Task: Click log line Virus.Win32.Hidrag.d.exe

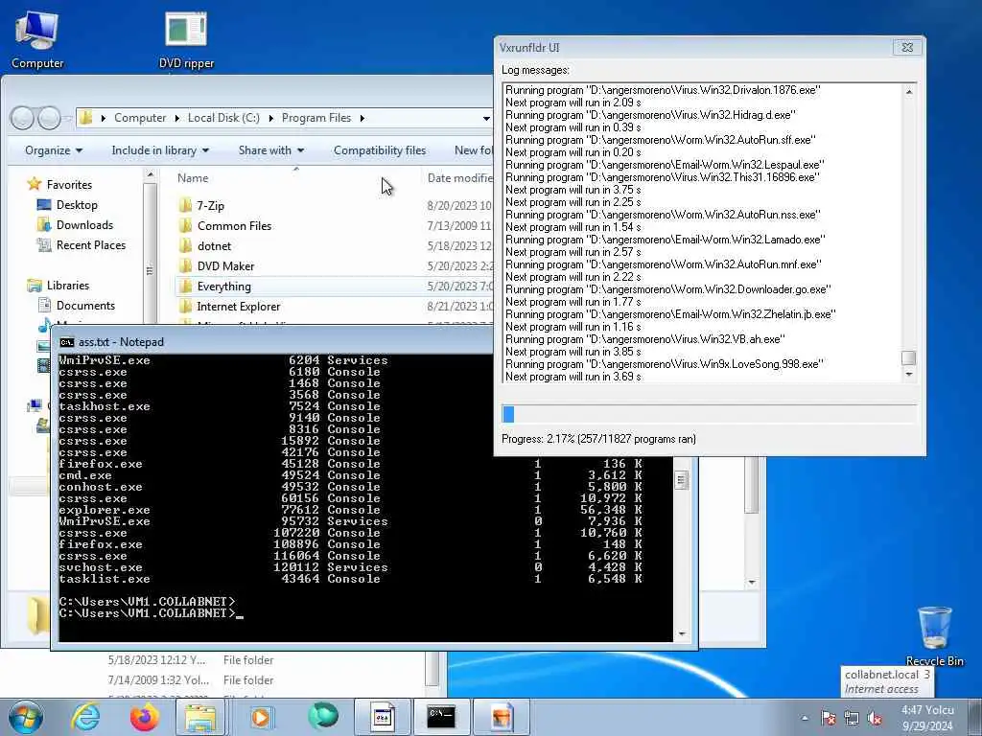Action: click(x=651, y=115)
